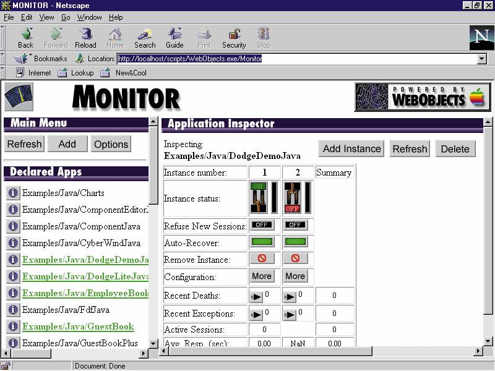Open the Lookup folder shortcut
This screenshot has width=495, height=371.
(75, 73)
